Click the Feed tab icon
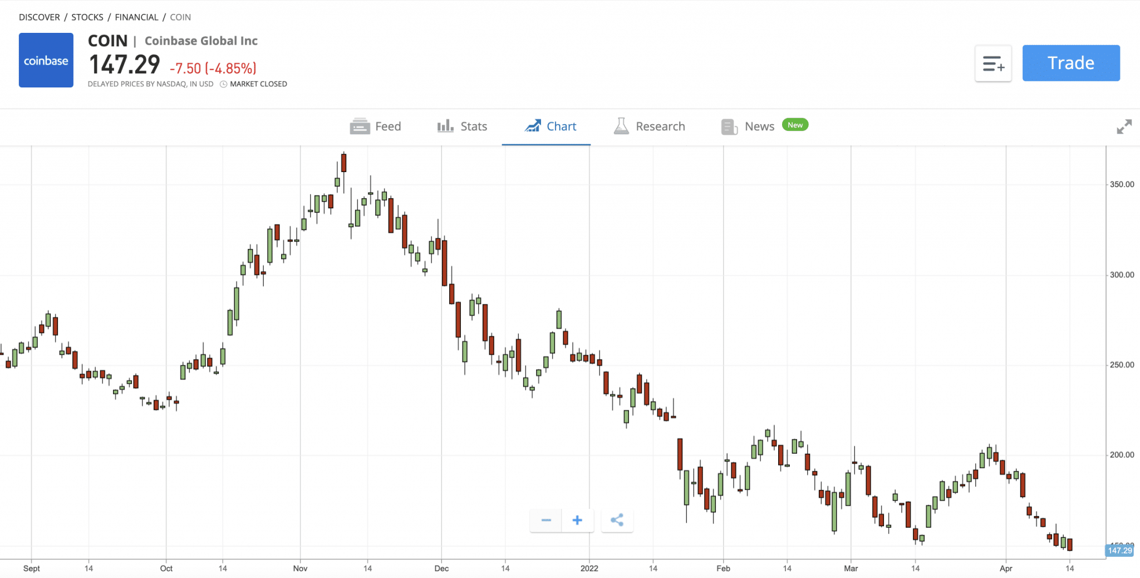1140x578 pixels. tap(360, 126)
